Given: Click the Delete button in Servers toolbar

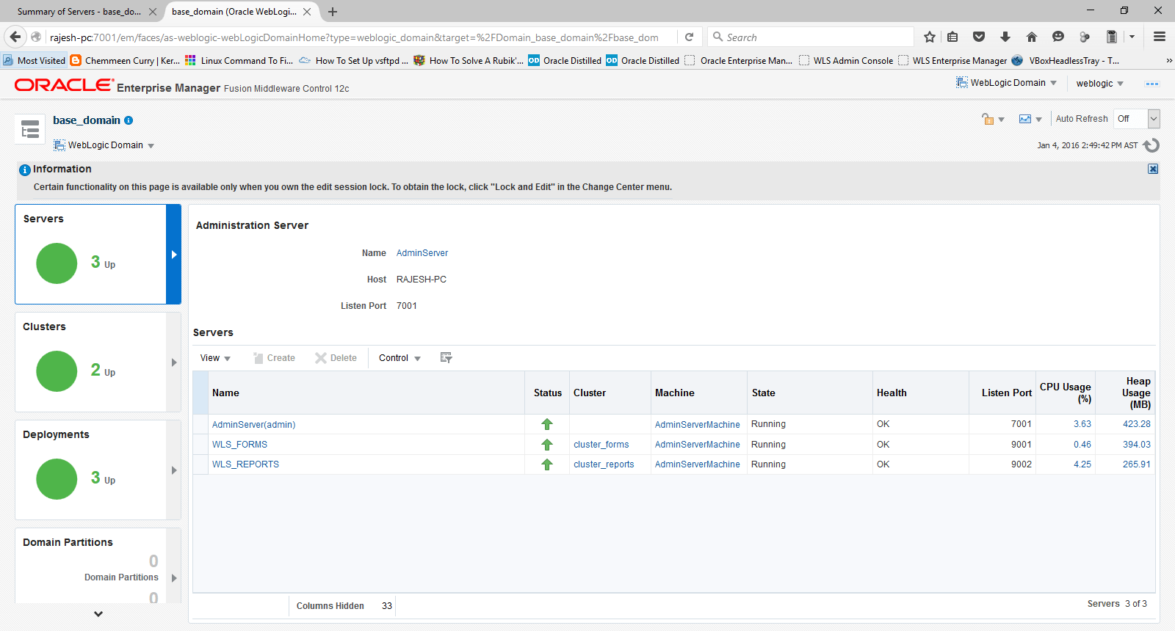Looking at the screenshot, I should point(336,358).
